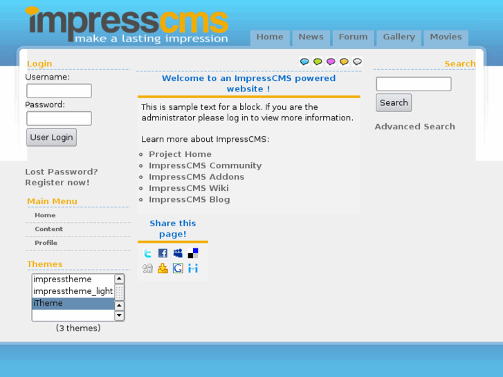The image size is (503, 377).
Task: Select the pink speech bubble color scheme
Action: 331,62
